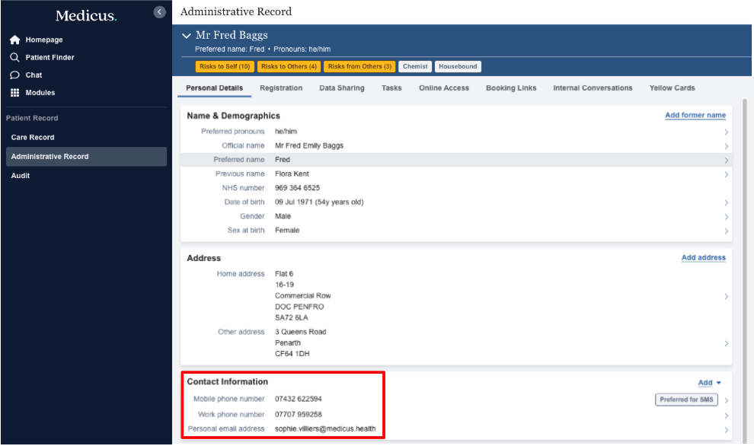
Task: Collapse the Mr Fred Baggs patient banner
Action: 187,36
